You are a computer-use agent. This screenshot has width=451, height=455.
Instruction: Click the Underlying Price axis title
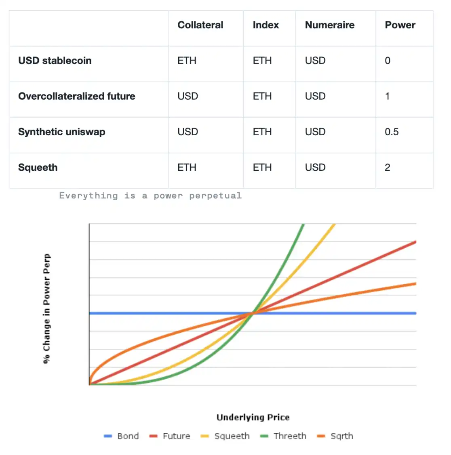tap(253, 417)
